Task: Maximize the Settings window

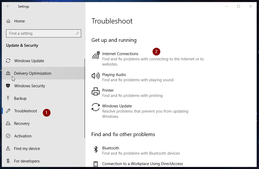Action: point(239,6)
